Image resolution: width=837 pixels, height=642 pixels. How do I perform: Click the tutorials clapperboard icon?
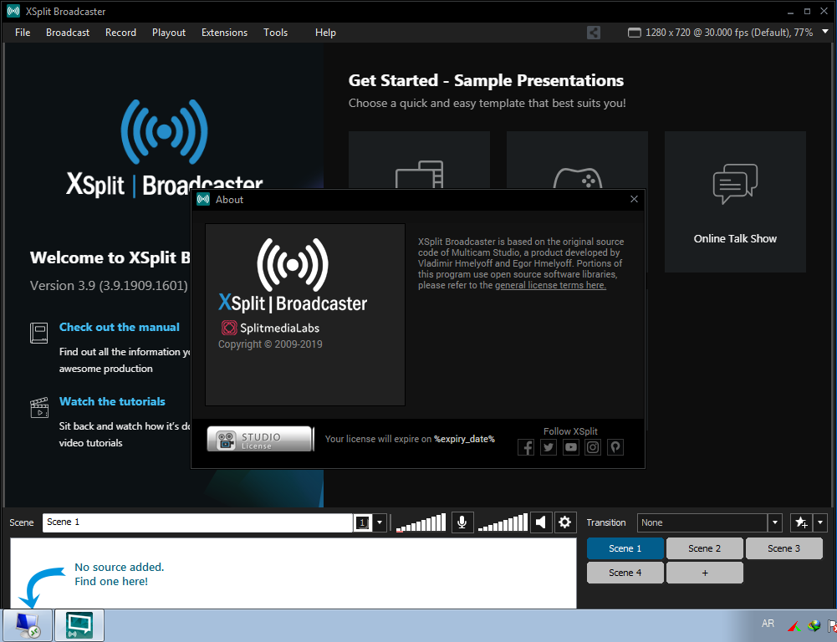click(x=39, y=407)
